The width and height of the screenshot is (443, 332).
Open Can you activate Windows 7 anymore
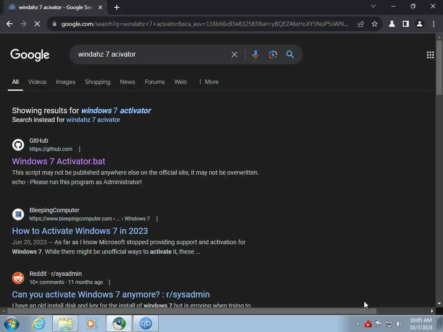click(111, 294)
